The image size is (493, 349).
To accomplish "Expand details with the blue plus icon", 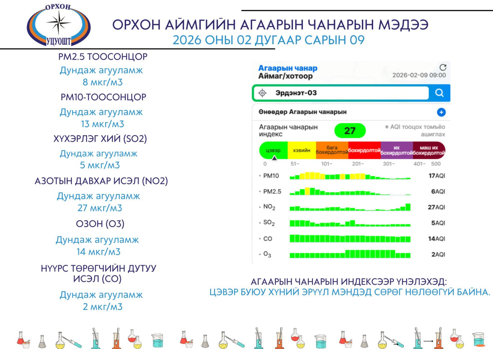I will click(441, 112).
